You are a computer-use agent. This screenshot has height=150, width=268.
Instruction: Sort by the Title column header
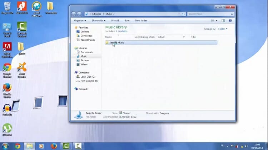click(x=193, y=37)
